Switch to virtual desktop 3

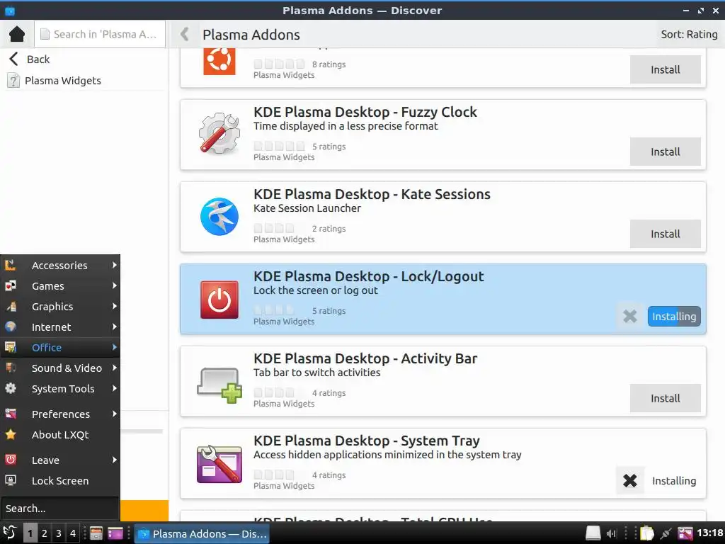(x=58, y=533)
